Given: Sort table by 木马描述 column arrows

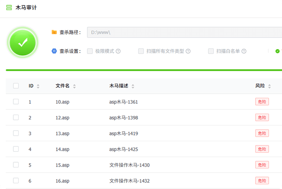Looking at the screenshot, I should click(x=133, y=86).
